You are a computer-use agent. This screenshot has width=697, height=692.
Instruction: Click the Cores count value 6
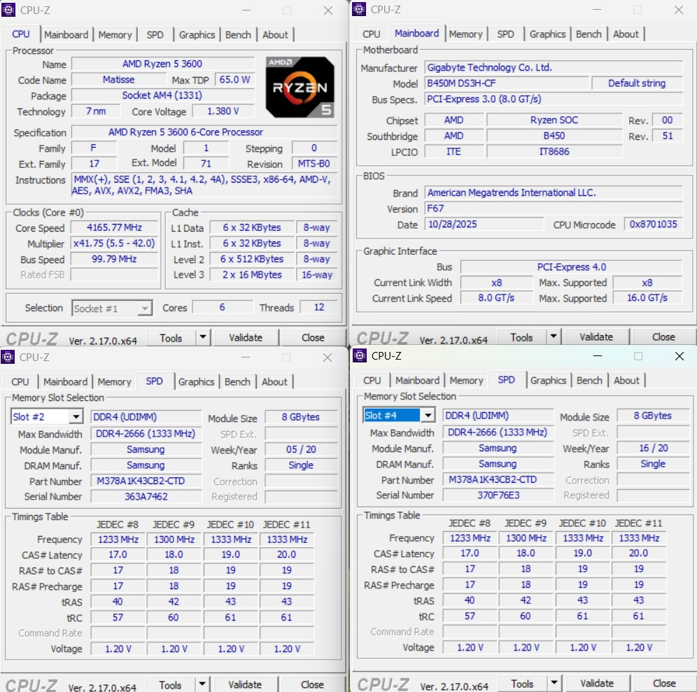223,308
